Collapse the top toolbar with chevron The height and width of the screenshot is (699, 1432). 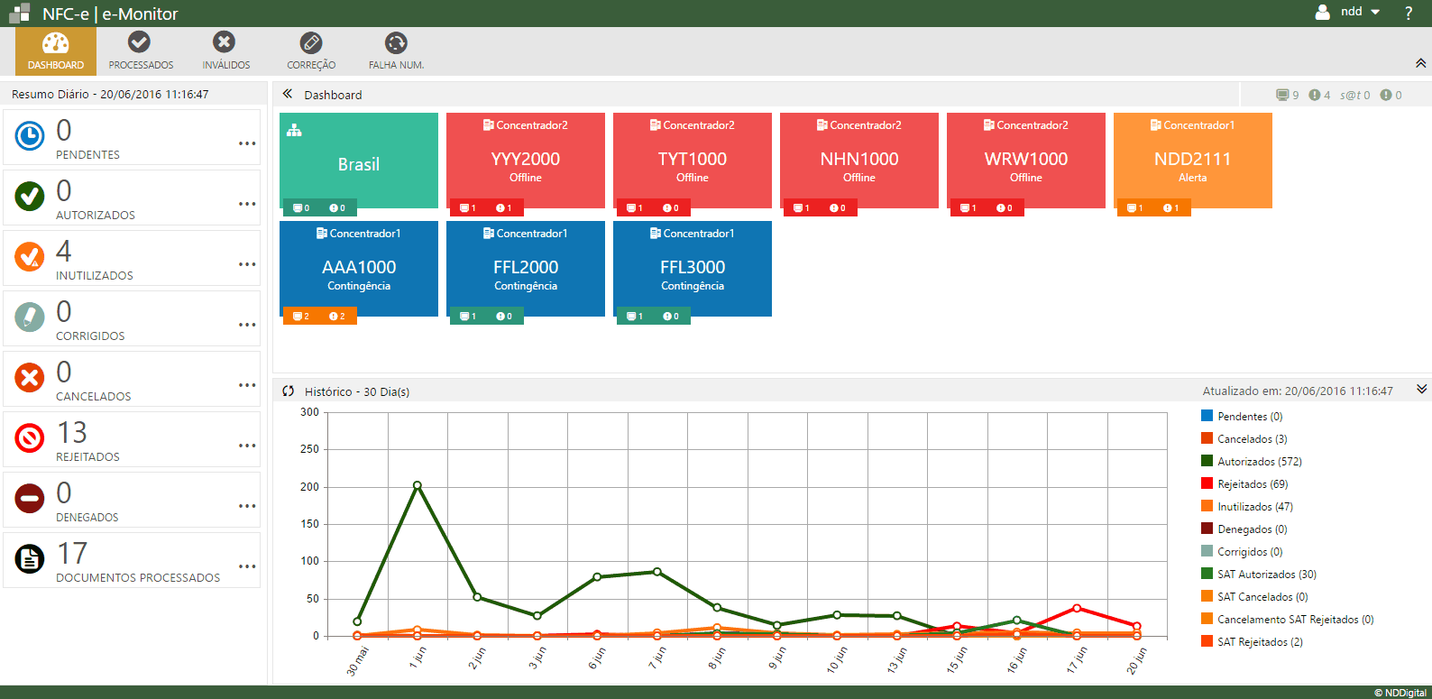[x=1420, y=63]
